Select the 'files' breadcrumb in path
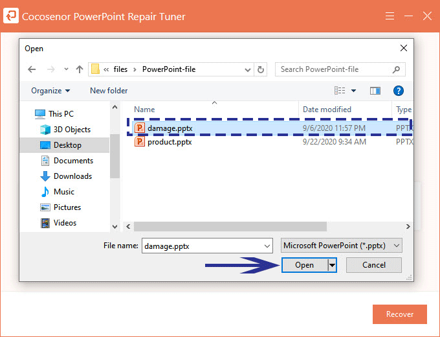 pyautogui.click(x=120, y=69)
